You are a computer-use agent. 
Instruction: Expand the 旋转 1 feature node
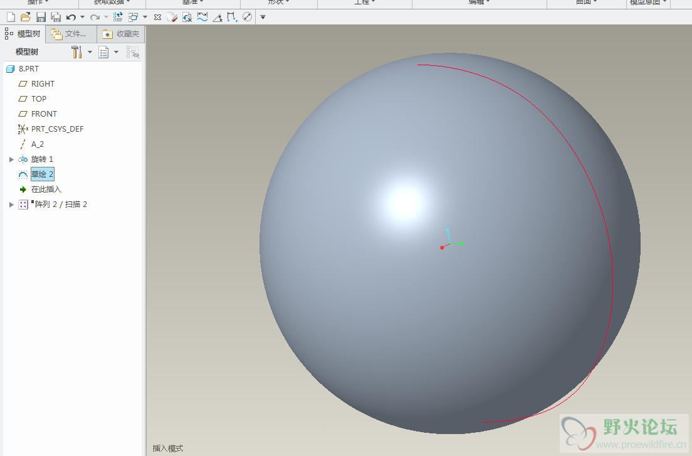coord(11,159)
